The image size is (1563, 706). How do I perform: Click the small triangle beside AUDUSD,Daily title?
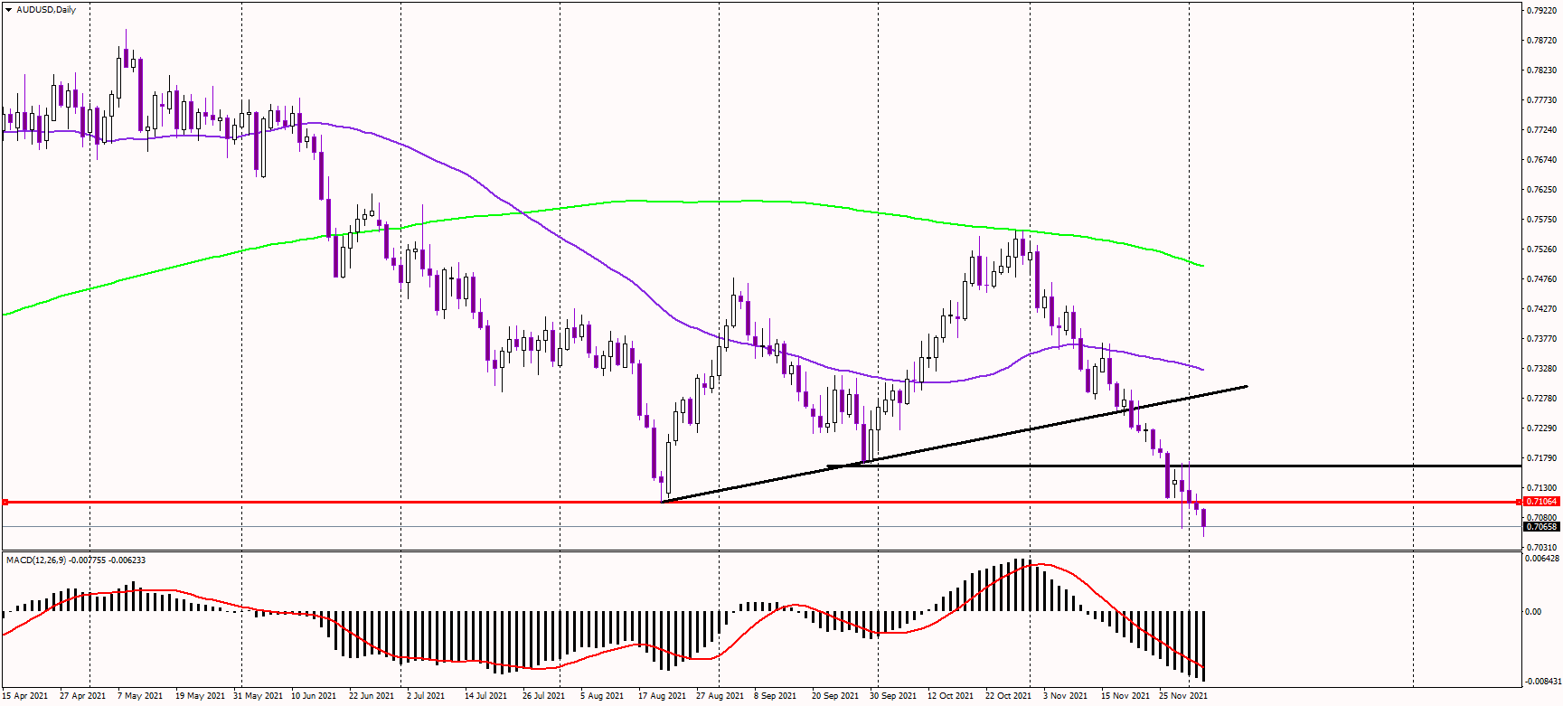tap(8, 10)
